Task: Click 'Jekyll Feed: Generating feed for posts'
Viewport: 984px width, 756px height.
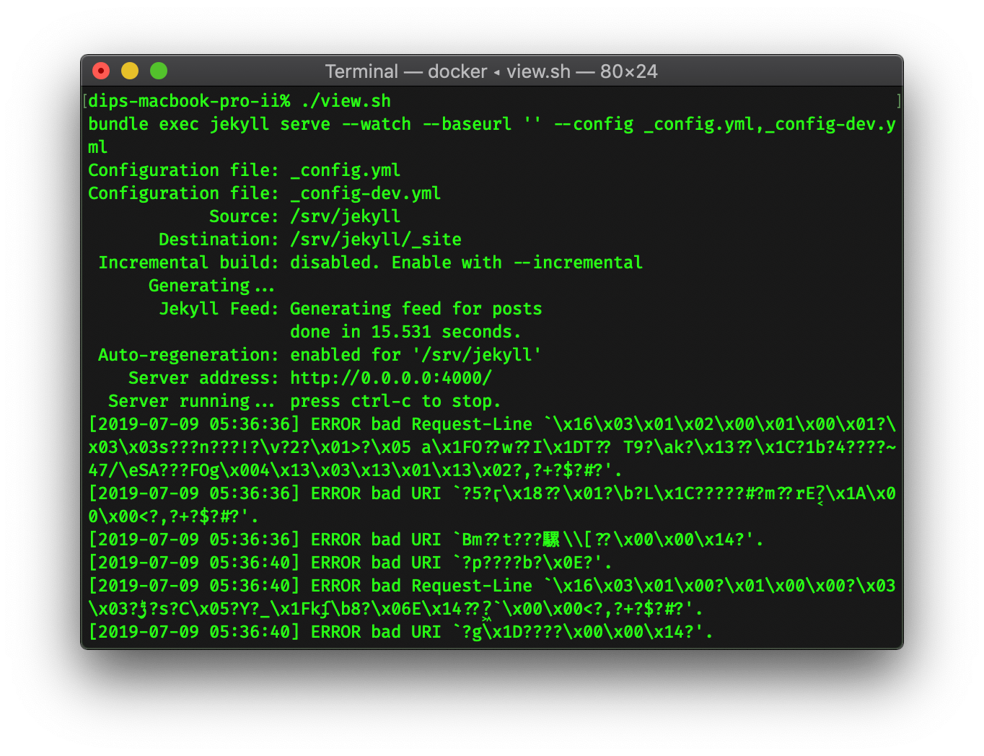Action: [x=351, y=309]
